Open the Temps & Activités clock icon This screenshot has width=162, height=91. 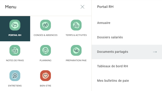click(76, 25)
